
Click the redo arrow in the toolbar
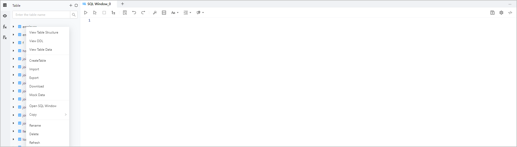(143, 13)
